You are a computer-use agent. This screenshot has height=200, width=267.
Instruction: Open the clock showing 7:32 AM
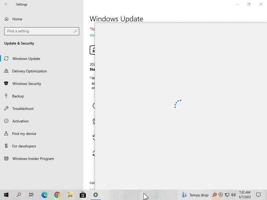point(245,195)
